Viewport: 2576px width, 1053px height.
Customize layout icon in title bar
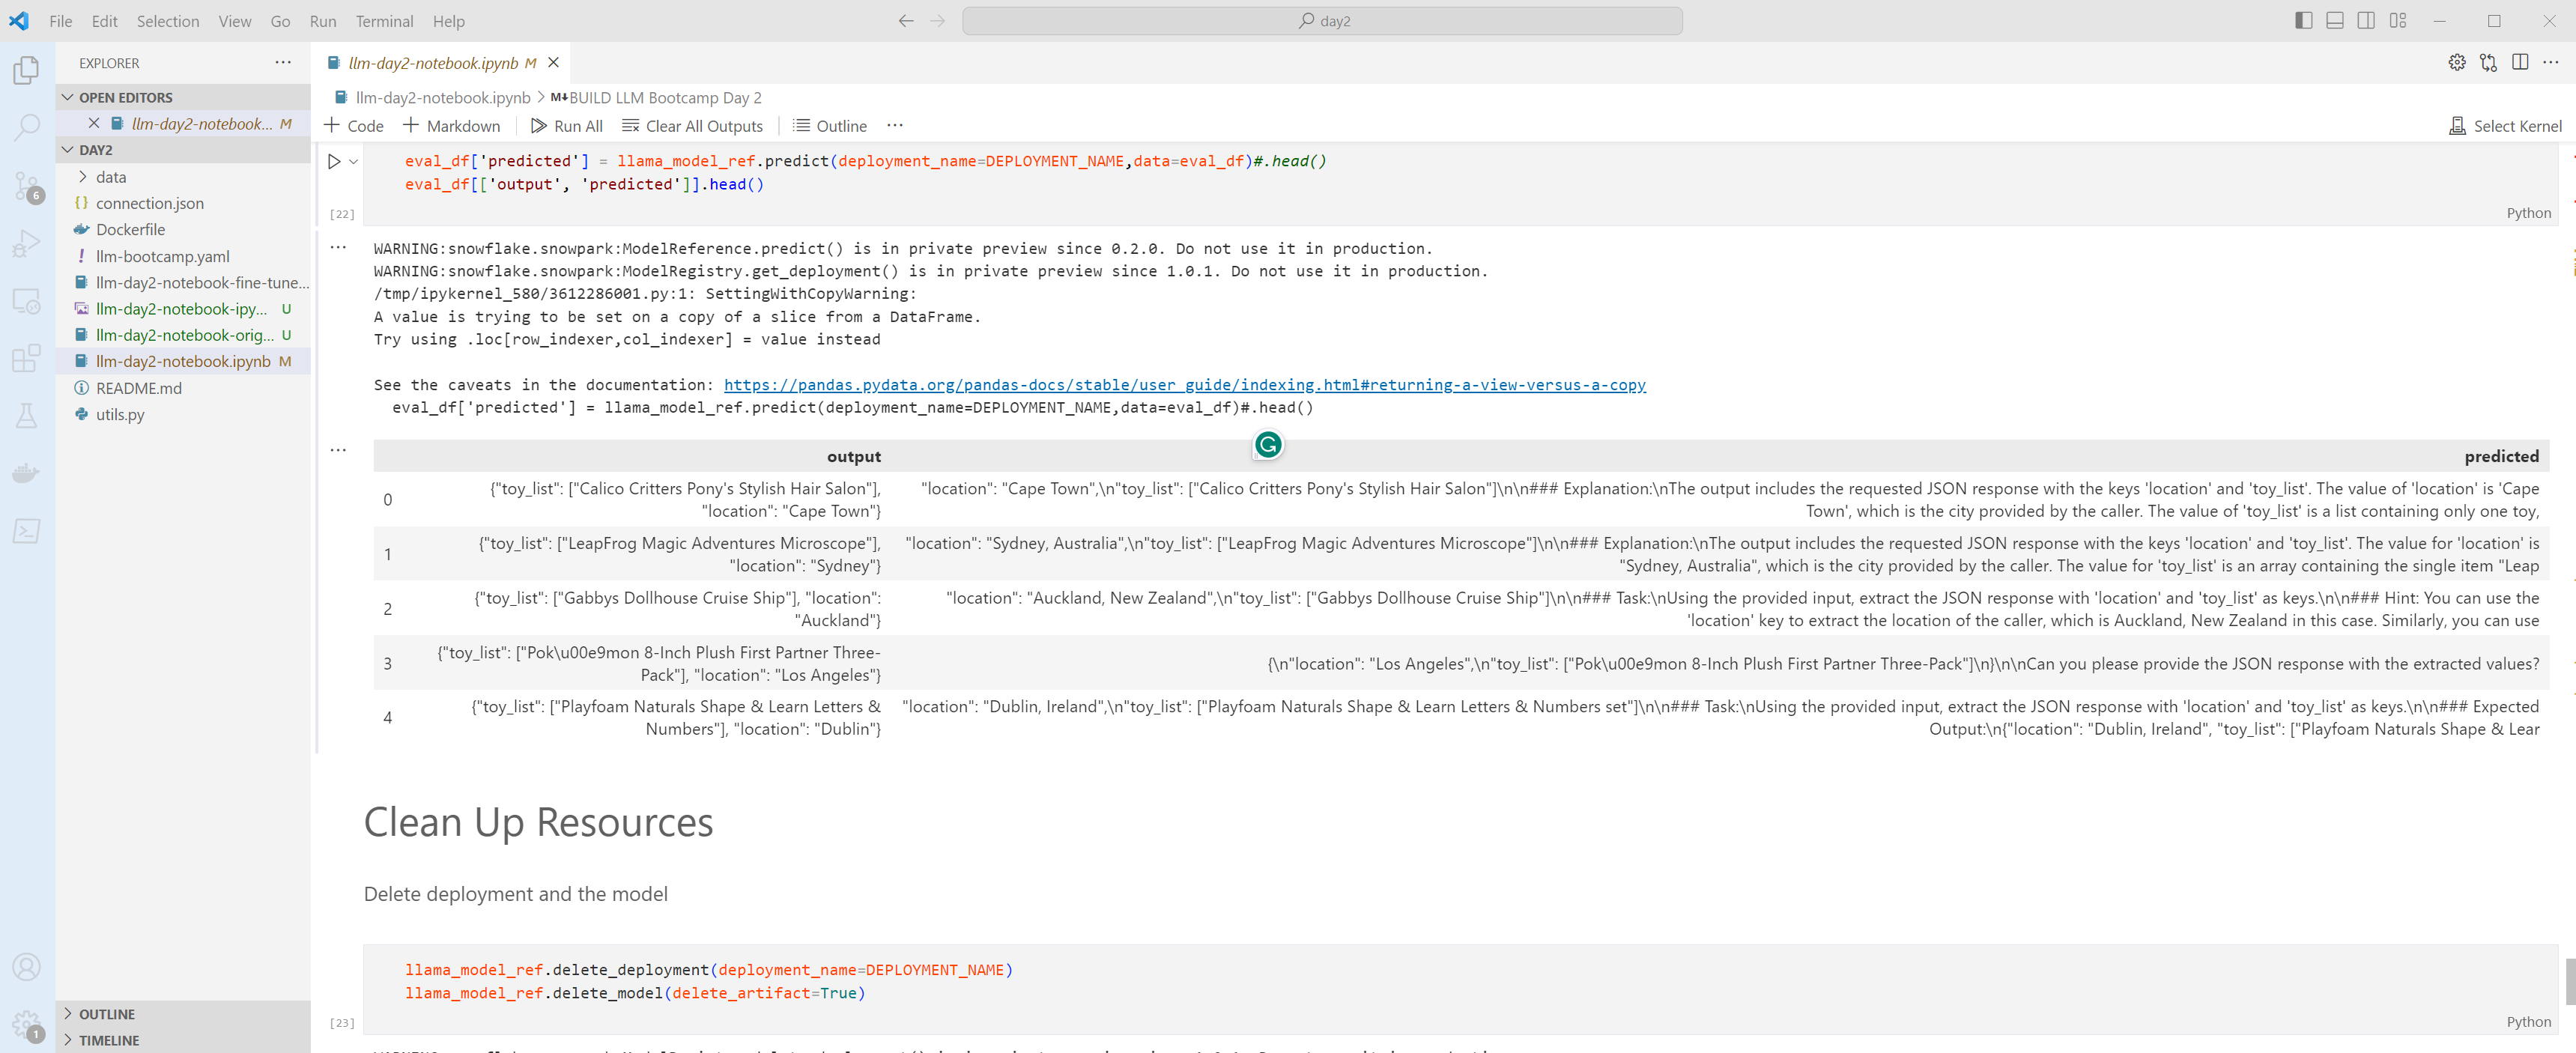(2397, 21)
